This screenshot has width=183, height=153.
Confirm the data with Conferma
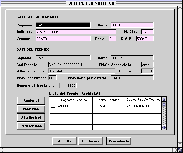[91, 141]
